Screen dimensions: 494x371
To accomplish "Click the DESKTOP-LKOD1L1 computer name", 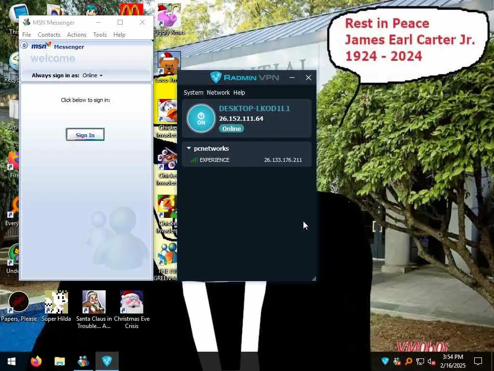I will [254, 109].
